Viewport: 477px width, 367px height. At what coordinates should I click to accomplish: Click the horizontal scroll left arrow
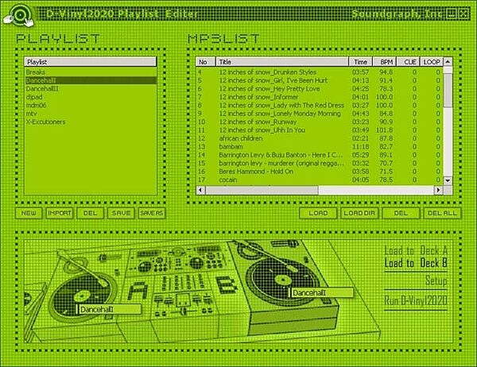coord(201,190)
